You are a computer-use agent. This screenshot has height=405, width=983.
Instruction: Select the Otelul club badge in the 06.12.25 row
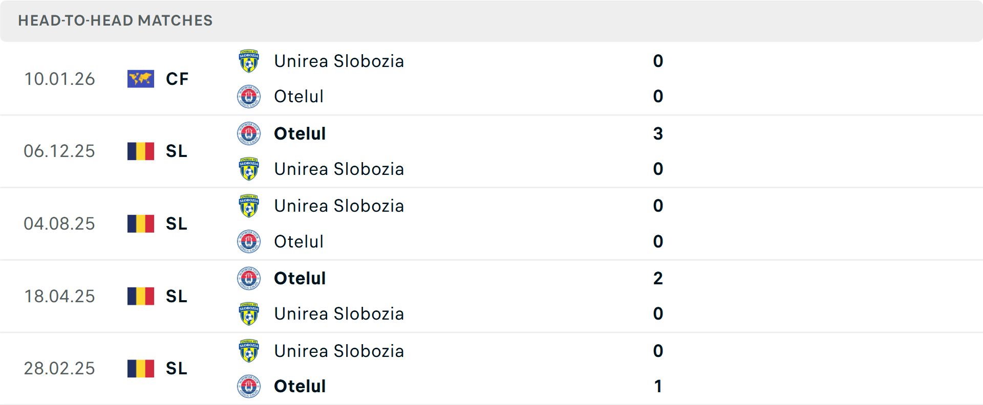pyautogui.click(x=249, y=133)
